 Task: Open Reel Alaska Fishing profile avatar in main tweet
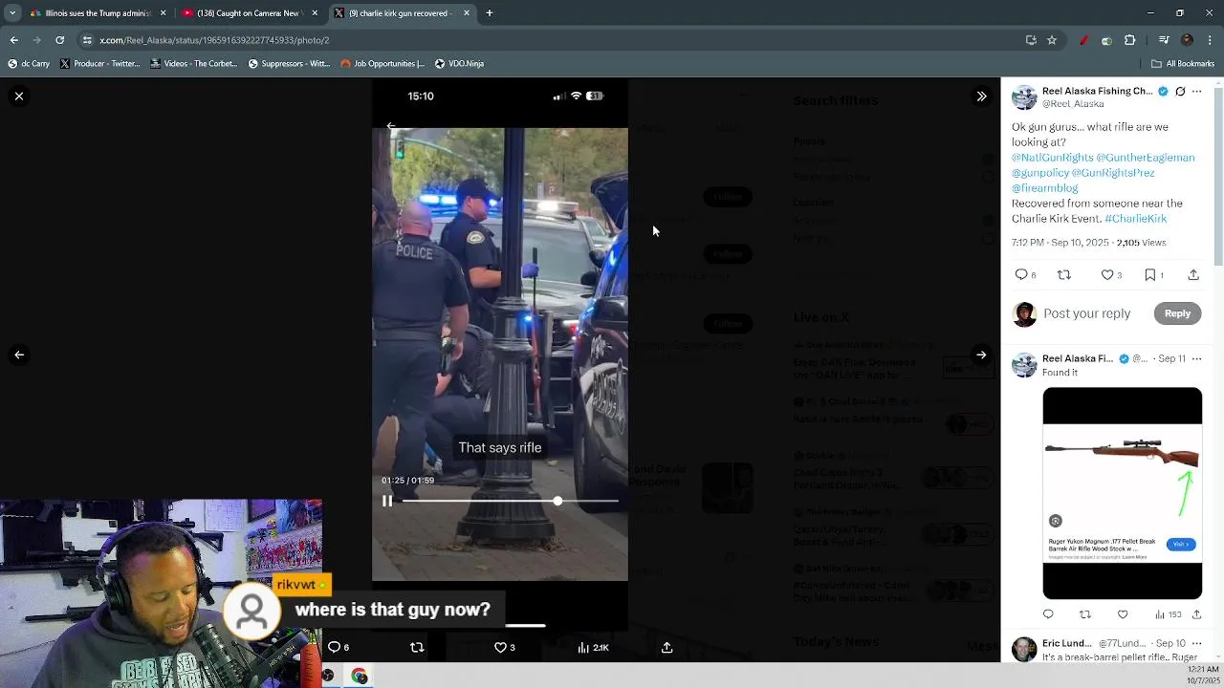pos(1024,97)
